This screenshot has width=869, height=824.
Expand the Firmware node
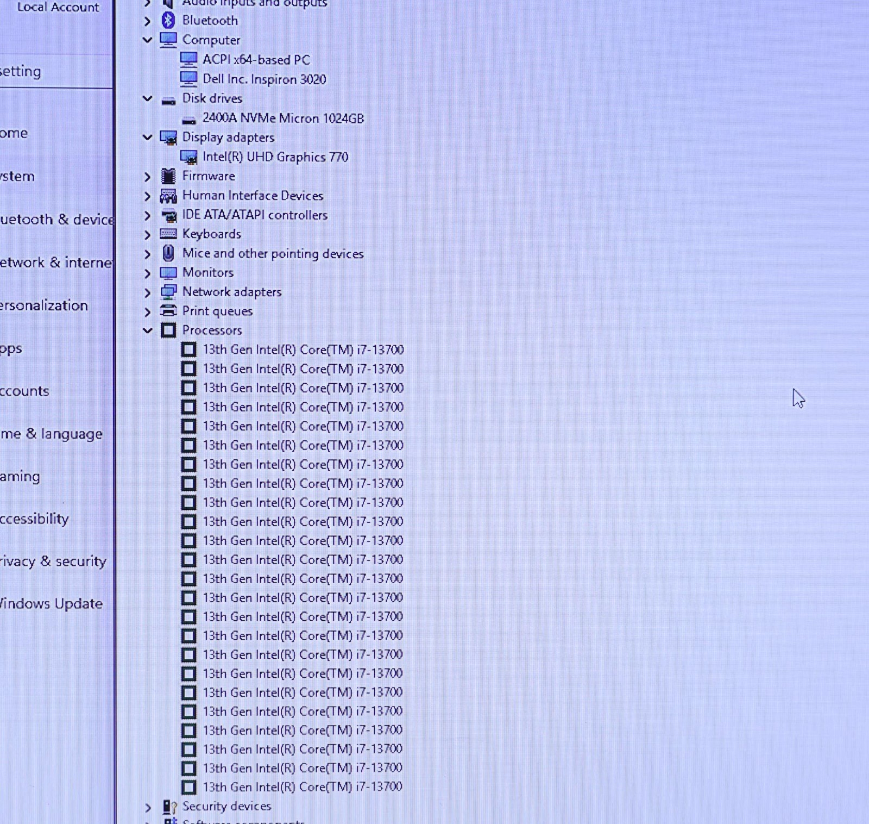tap(147, 177)
